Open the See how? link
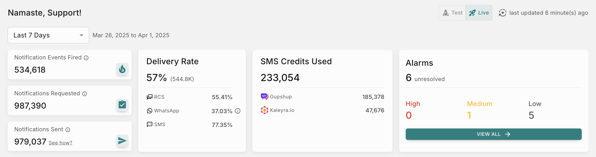This screenshot has height=157, width=596. click(x=60, y=143)
